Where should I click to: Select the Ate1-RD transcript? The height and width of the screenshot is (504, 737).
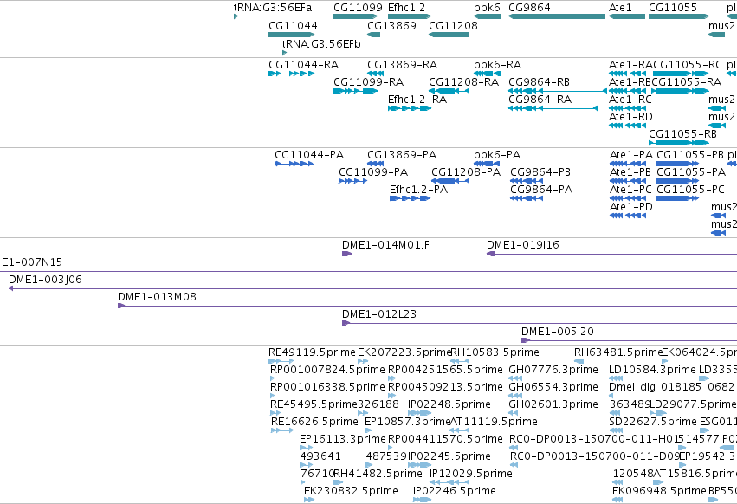tap(628, 126)
